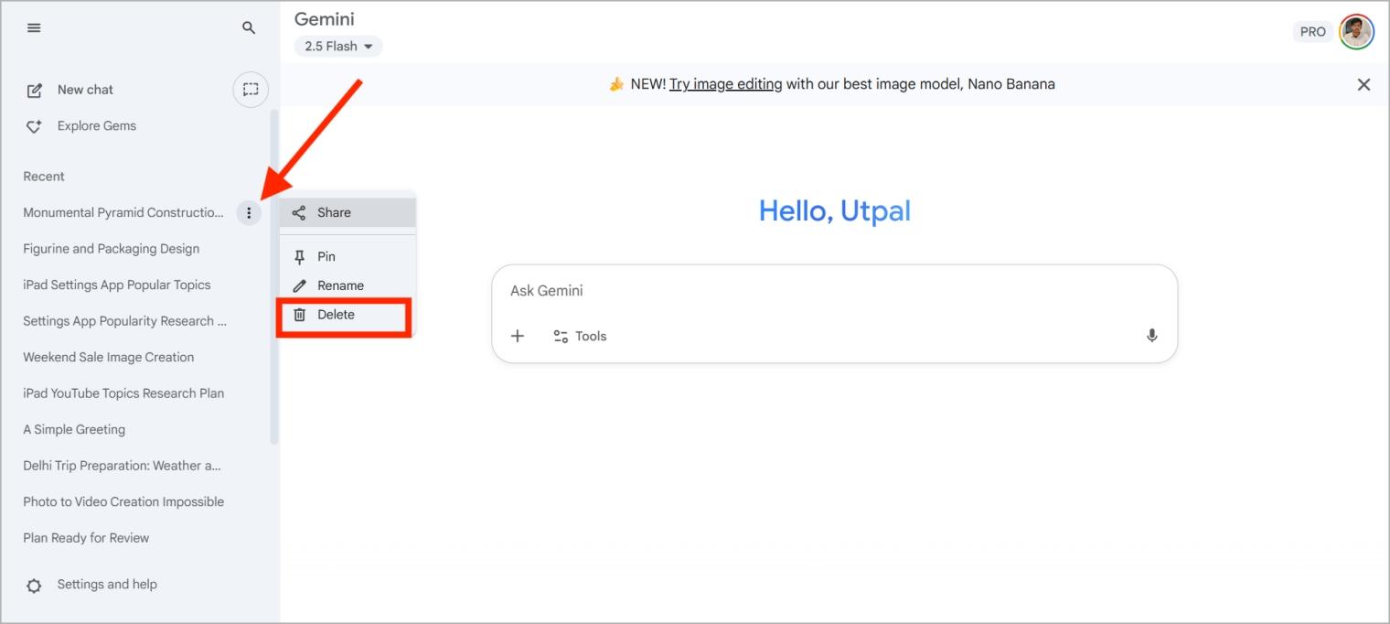This screenshot has height=624, width=1390.
Task: Follow the Try image editing link
Action: coord(725,84)
